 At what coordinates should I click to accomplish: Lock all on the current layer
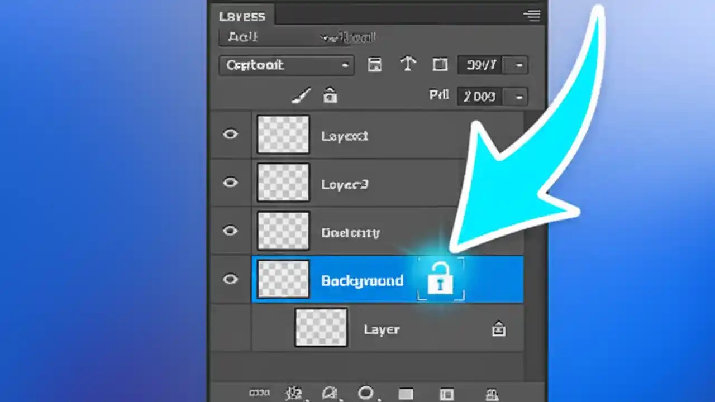[x=330, y=95]
